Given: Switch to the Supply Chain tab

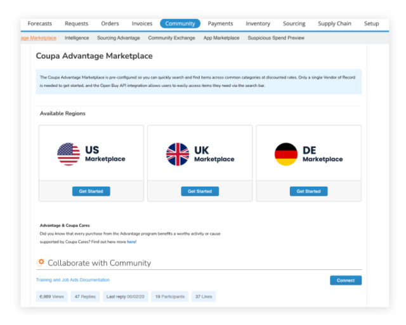Looking at the screenshot, I should pyautogui.click(x=334, y=23).
